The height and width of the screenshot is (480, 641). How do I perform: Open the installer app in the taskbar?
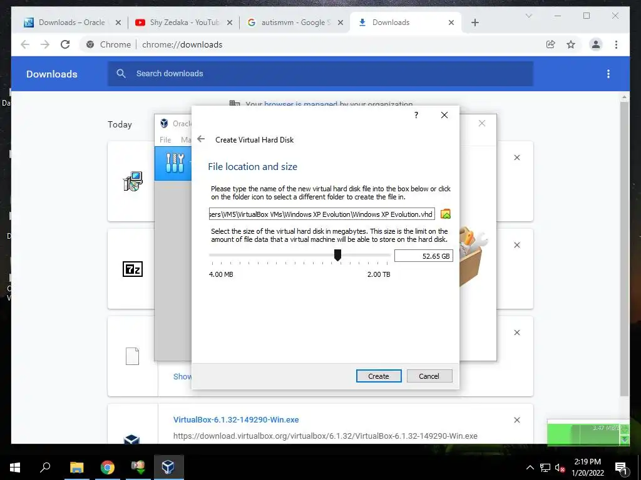click(138, 467)
